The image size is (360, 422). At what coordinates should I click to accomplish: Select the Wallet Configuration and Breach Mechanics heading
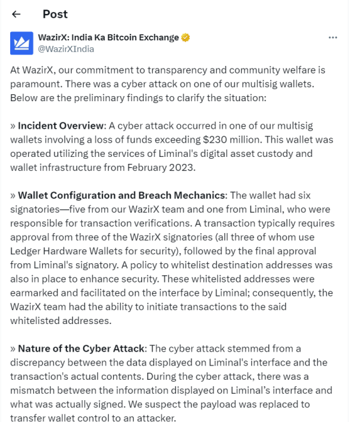[x=121, y=195]
